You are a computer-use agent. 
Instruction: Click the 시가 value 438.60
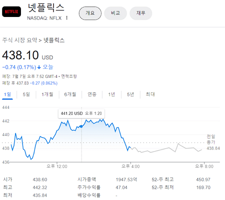click(40, 180)
